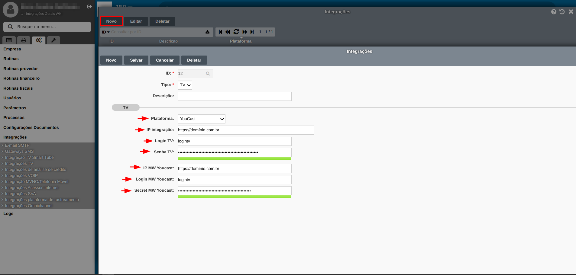Focus the IP integração field
576x275 pixels.
(246, 130)
